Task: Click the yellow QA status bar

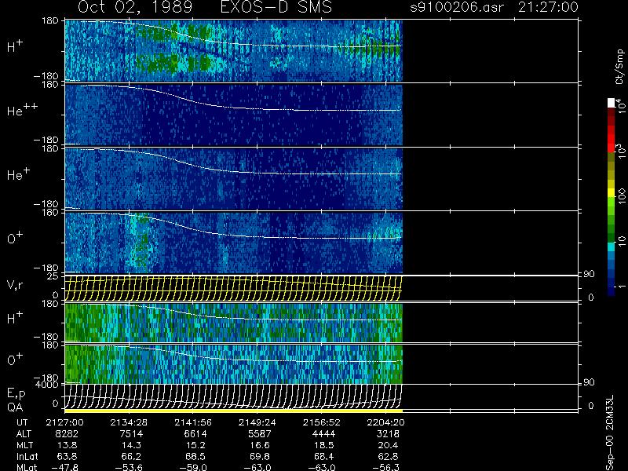Action: point(233,411)
